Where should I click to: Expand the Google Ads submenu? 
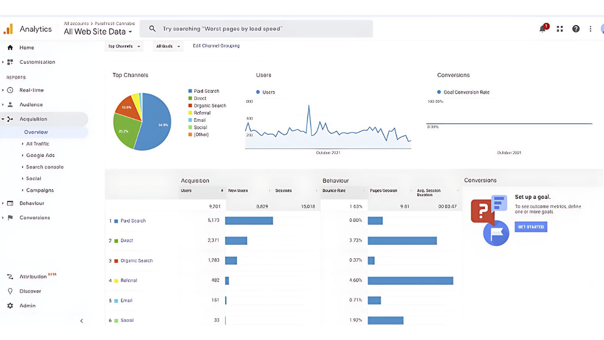(23, 155)
